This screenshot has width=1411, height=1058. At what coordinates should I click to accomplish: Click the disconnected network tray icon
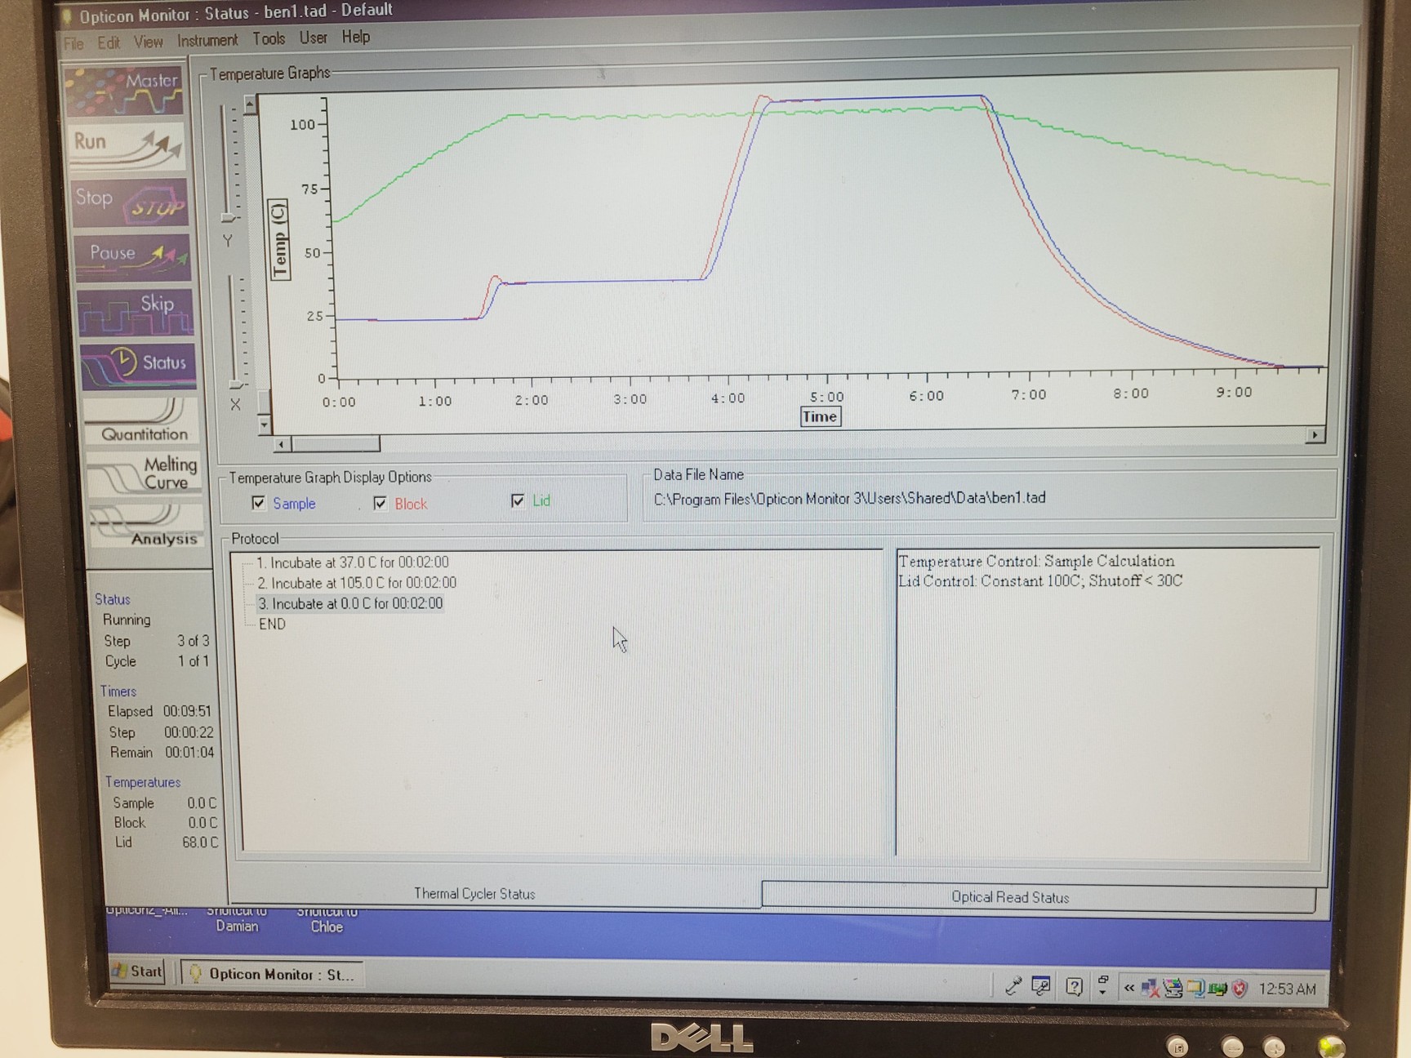point(1150,989)
